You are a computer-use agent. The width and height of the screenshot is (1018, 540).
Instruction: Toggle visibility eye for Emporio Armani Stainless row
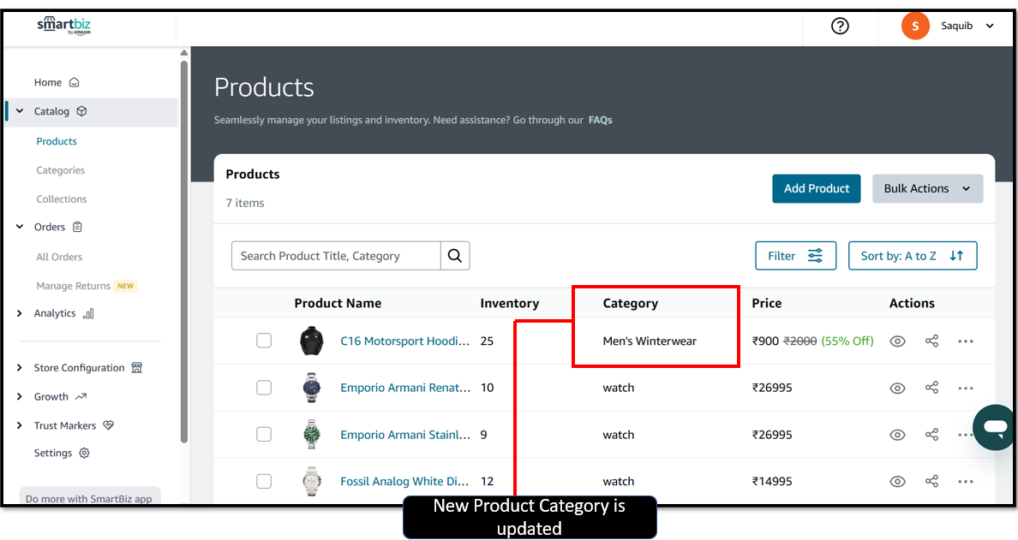(897, 435)
